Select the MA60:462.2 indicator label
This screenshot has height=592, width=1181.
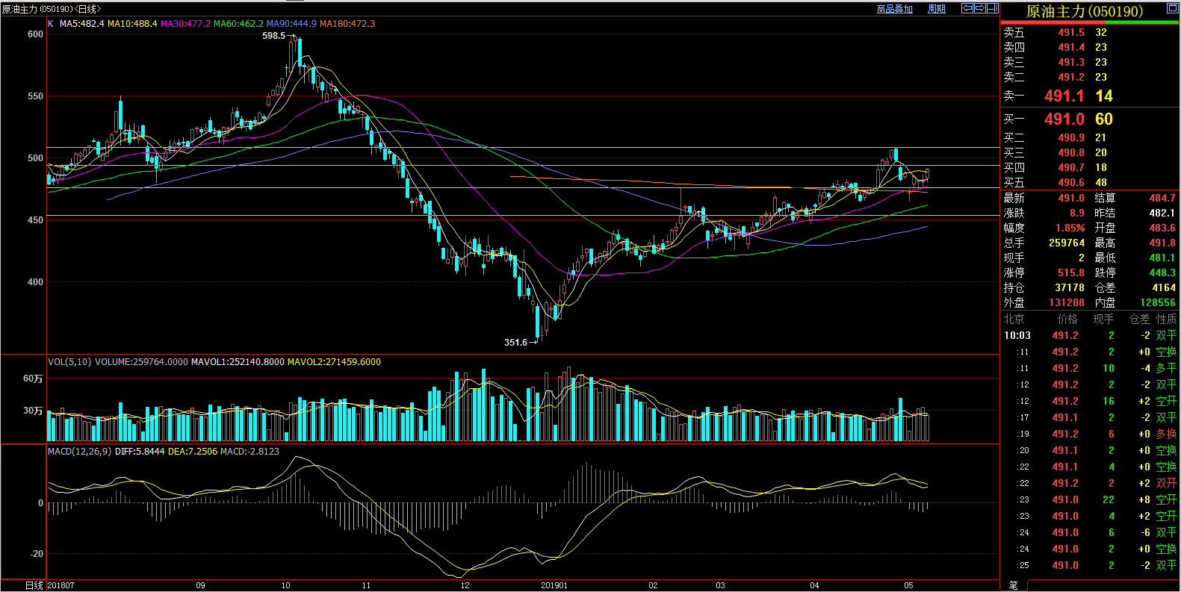click(x=238, y=24)
